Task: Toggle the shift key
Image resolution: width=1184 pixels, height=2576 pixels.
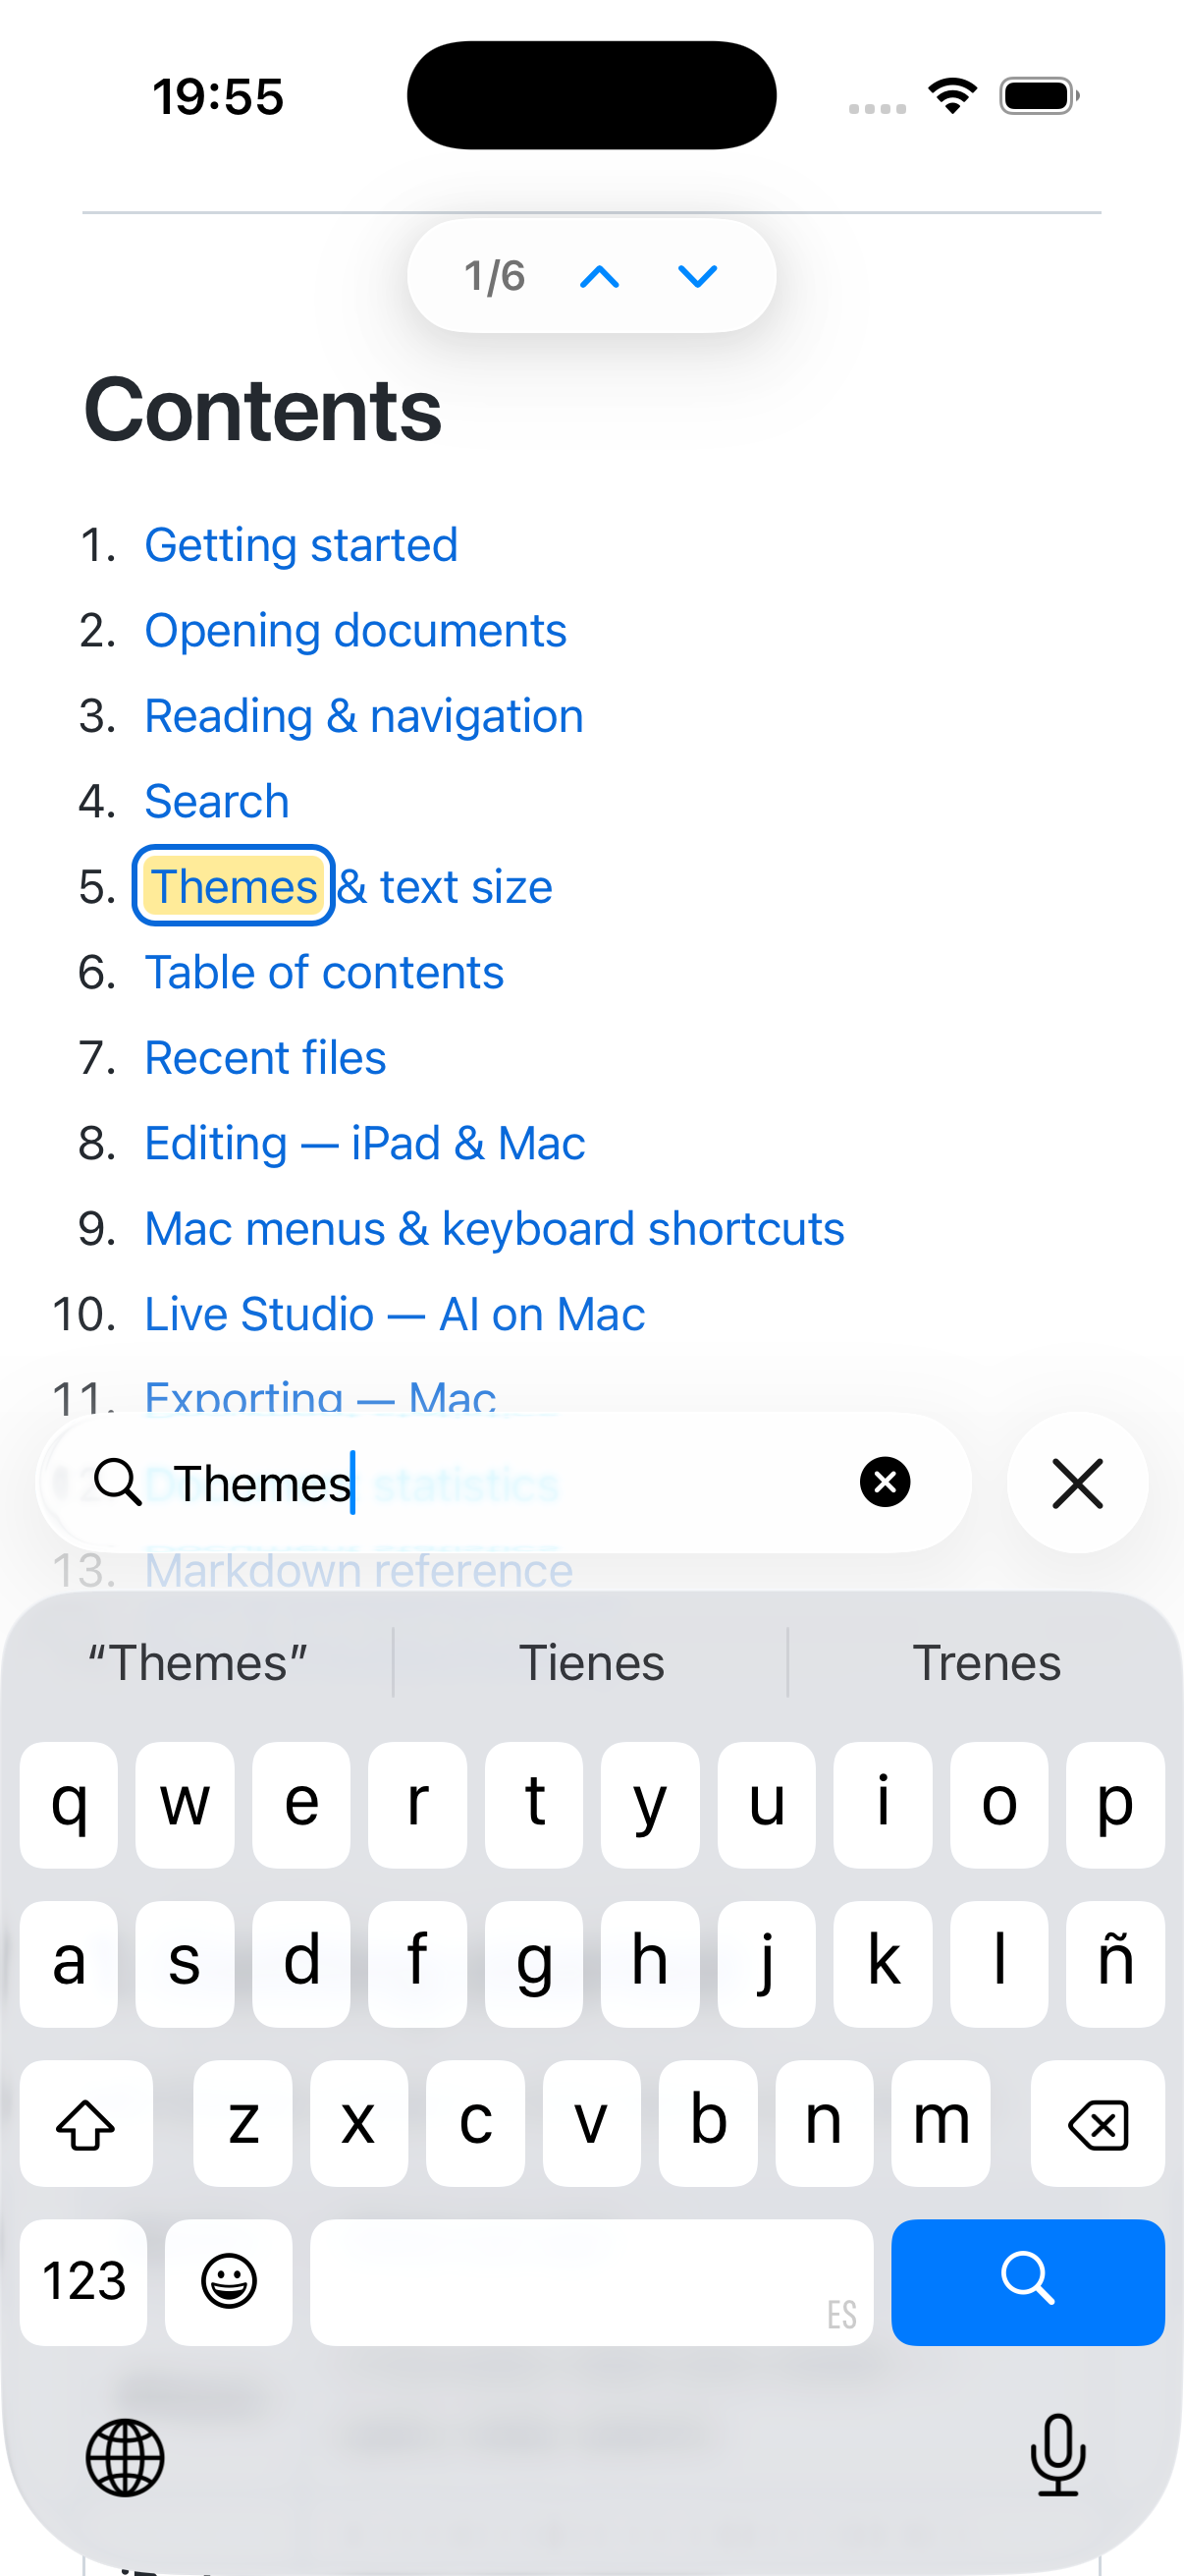Action: [x=86, y=2124]
